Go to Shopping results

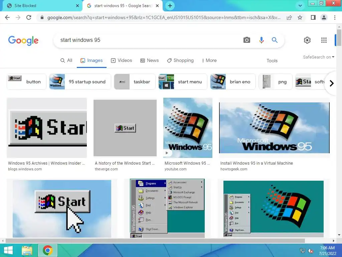[x=180, y=61]
